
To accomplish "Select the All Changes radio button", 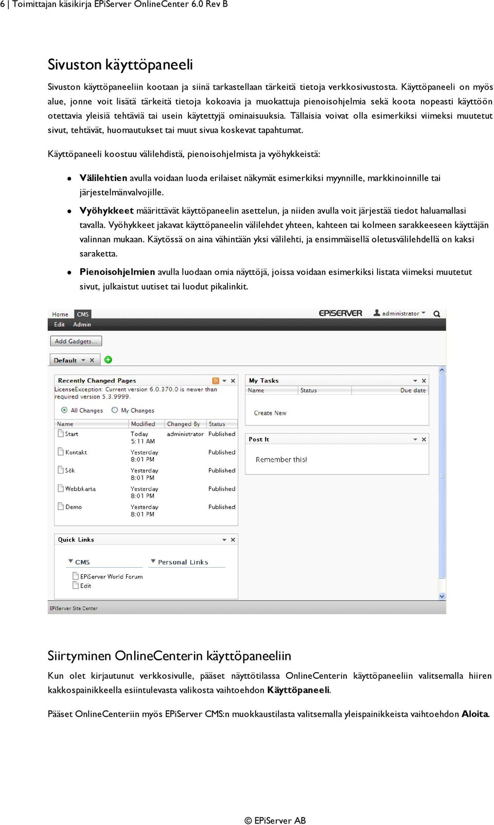I will tap(64, 410).
